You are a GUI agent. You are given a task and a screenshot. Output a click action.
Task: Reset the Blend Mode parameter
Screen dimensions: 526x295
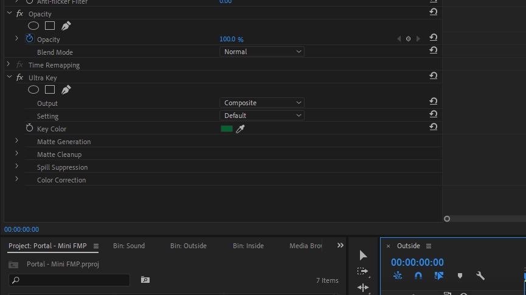pos(434,50)
